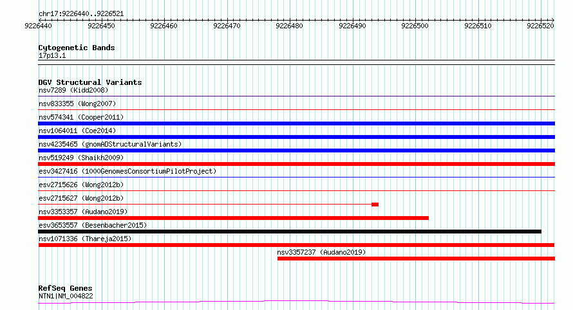
Task: Open the NTN1|NM_004822 gene label
Action: [x=66, y=296]
